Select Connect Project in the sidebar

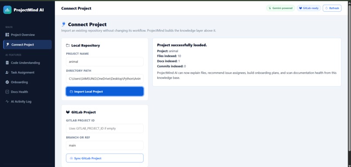[27, 44]
